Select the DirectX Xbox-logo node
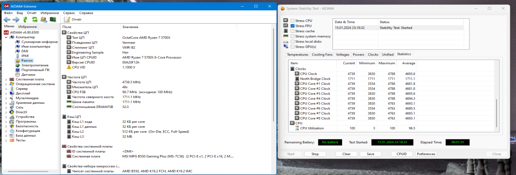516x175 pixels. [18, 112]
